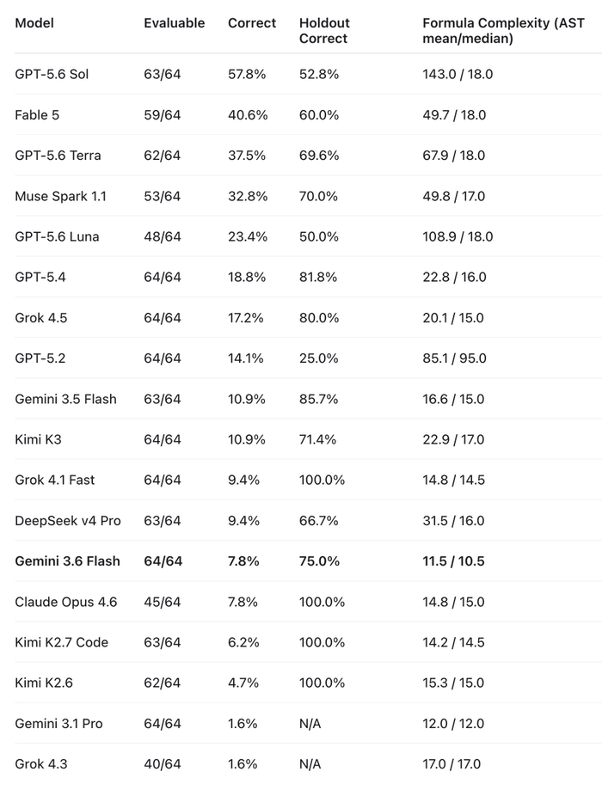Click Claude Opus 4.6 model name
This screenshot has width=602, height=790.
tap(66, 602)
